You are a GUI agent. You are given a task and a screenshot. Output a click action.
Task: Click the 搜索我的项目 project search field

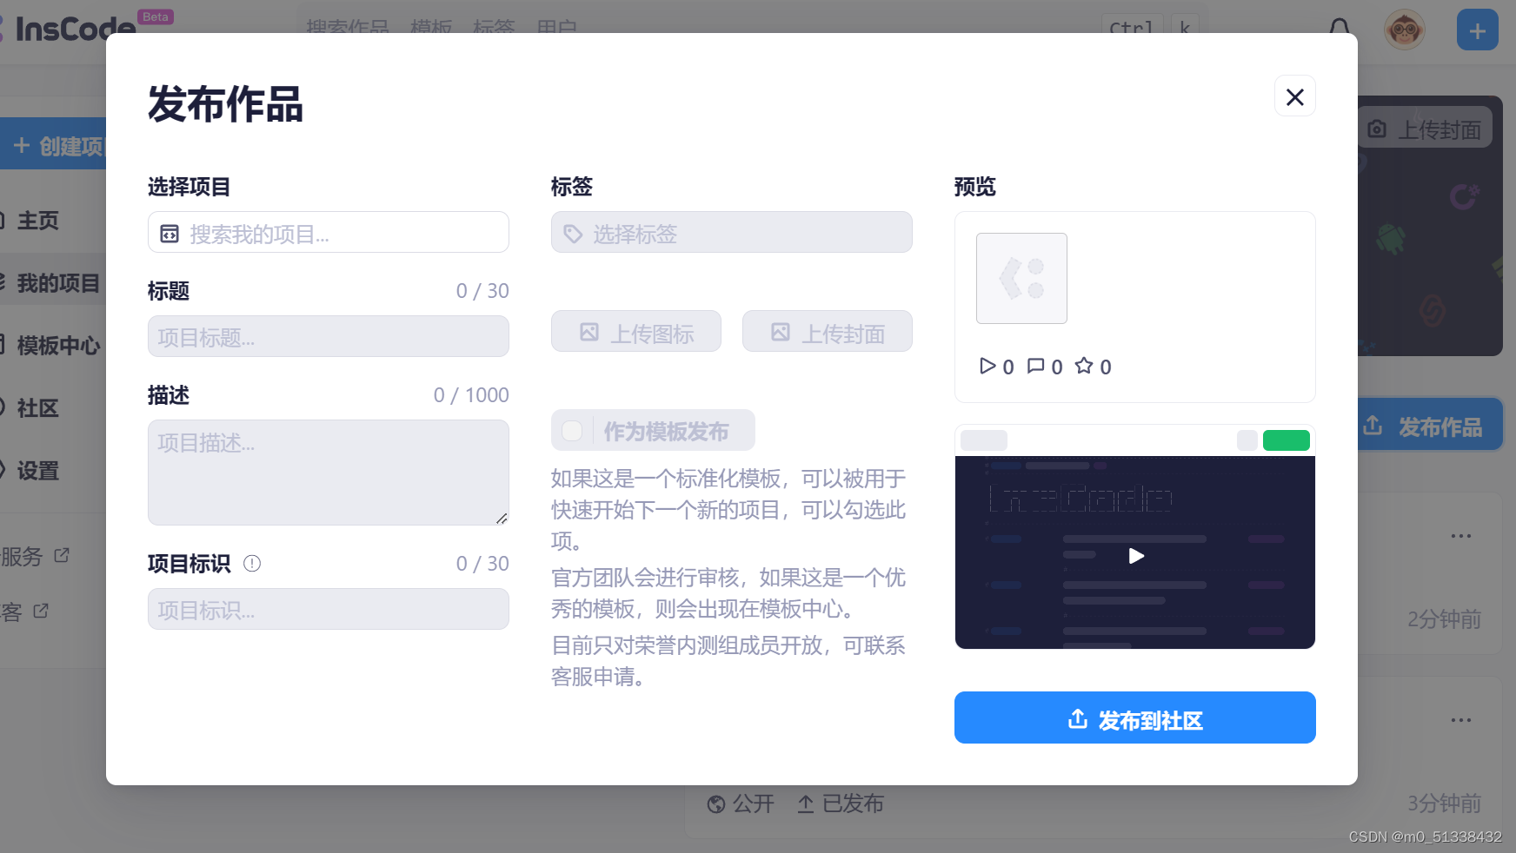tap(328, 233)
